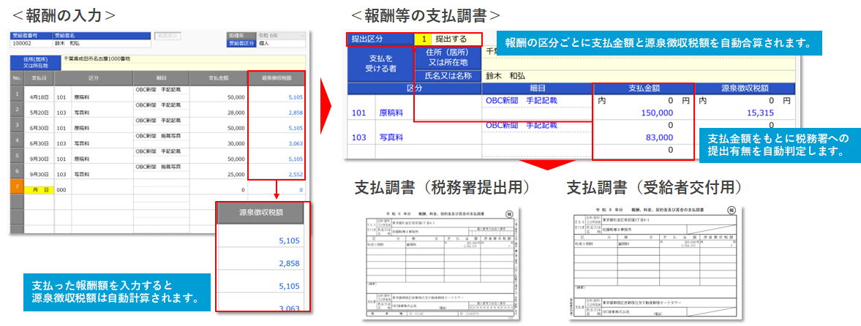Click the 支払金額 column header in input table
This screenshot has width=861, height=326.
218,77
